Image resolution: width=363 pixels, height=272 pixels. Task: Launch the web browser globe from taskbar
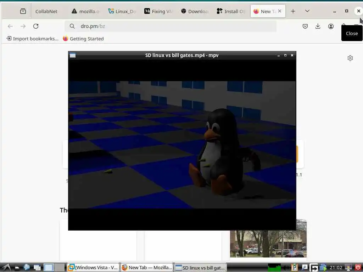click(x=26, y=268)
